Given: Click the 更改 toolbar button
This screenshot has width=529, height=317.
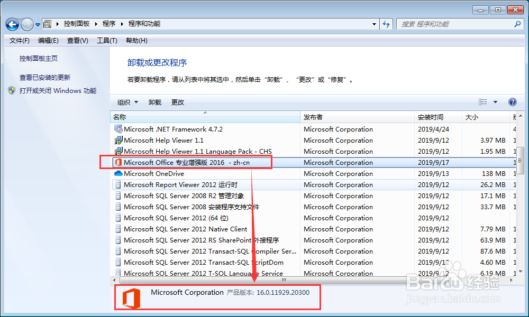Looking at the screenshot, I should pyautogui.click(x=177, y=102).
